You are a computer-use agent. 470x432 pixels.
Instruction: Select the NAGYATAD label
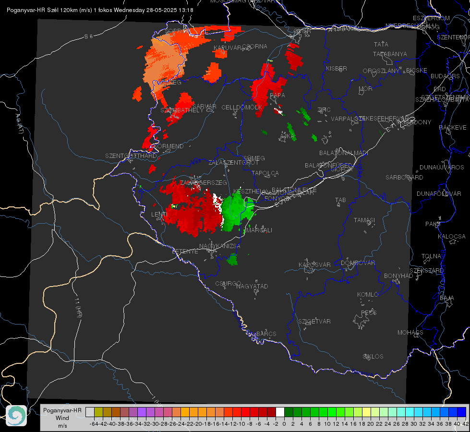(252, 286)
